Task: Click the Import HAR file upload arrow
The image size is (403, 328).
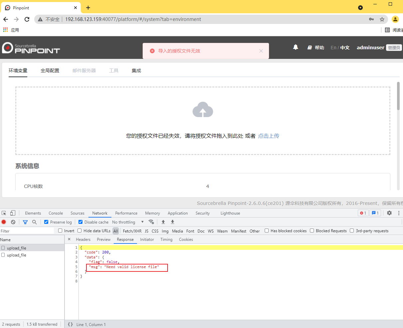Action: click(163, 222)
